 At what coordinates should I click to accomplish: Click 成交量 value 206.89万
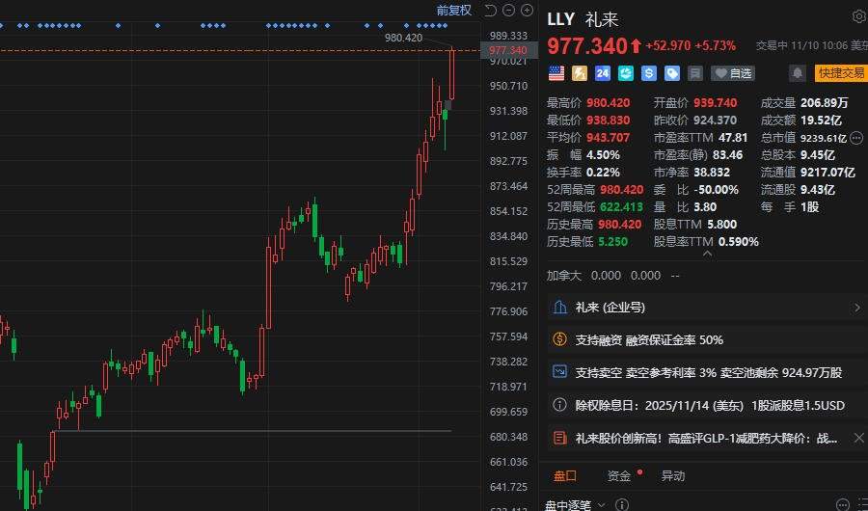pos(825,102)
